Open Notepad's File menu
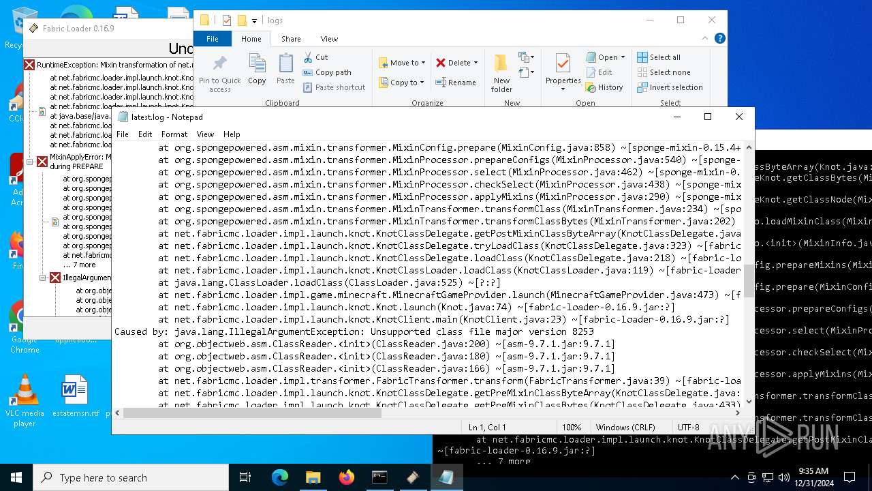Viewport: 872px width, 491px height. [x=123, y=134]
